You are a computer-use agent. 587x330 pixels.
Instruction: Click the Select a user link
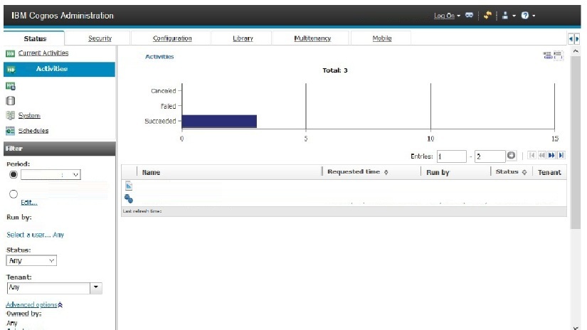point(28,235)
